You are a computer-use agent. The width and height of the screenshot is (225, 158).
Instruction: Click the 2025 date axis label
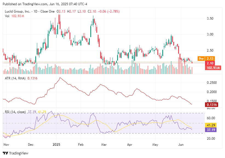pyautogui.click(x=56, y=145)
